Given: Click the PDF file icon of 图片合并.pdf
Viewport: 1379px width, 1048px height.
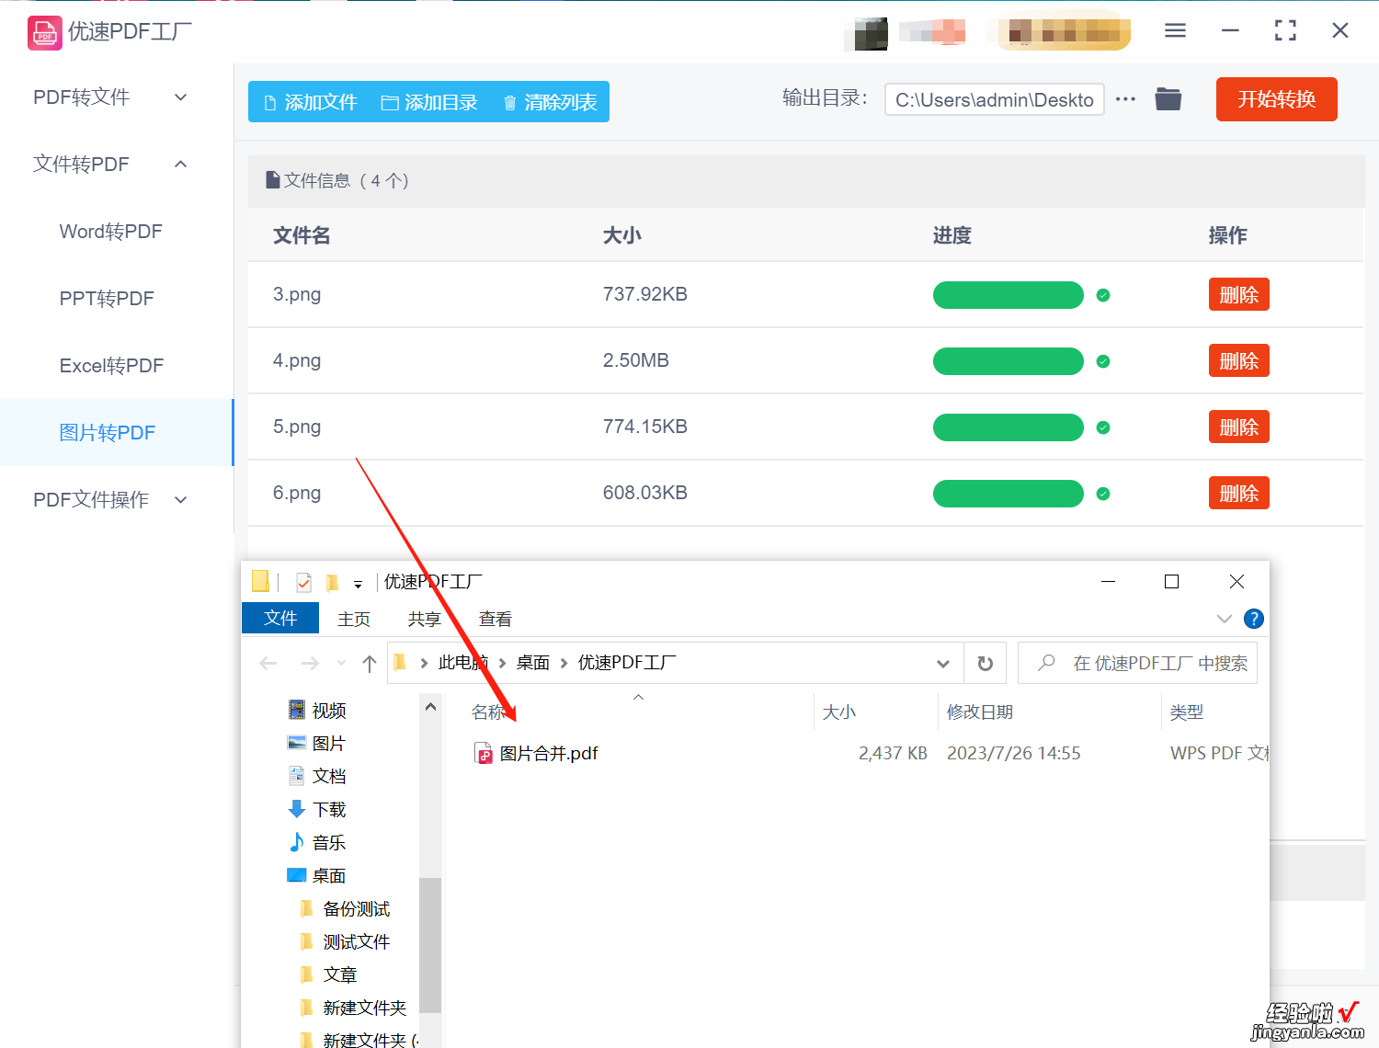Looking at the screenshot, I should pyautogui.click(x=484, y=754).
